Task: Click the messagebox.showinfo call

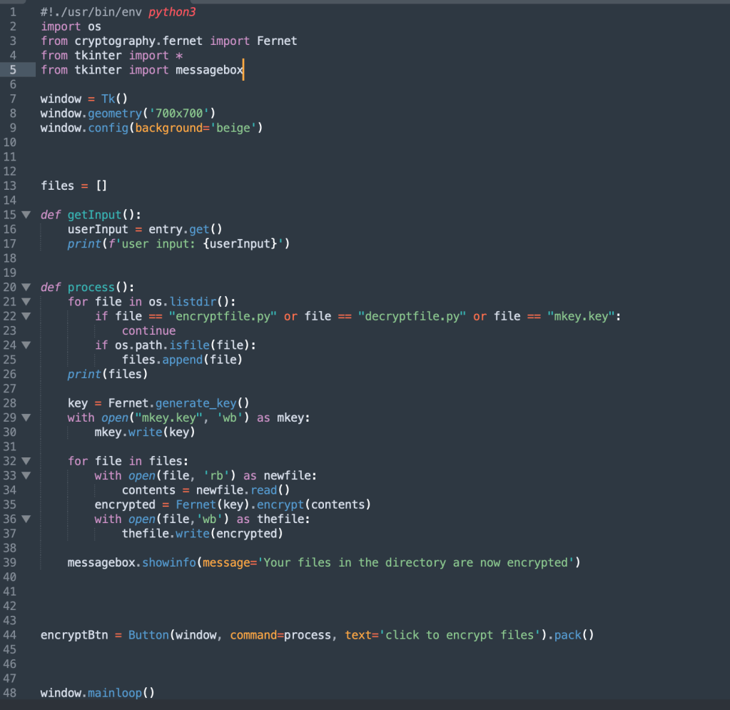Action: (x=168, y=562)
